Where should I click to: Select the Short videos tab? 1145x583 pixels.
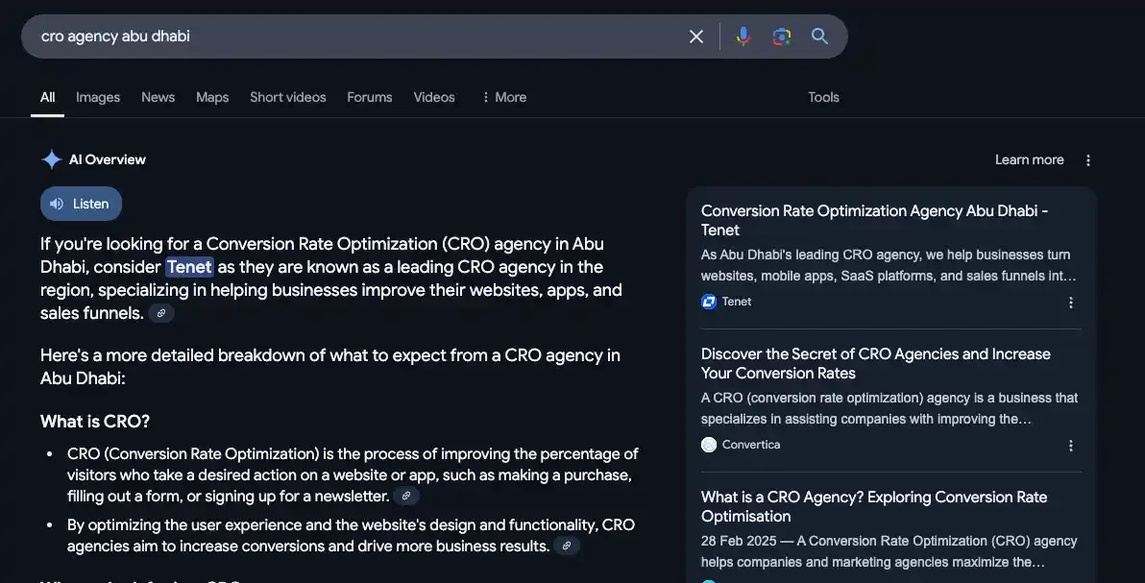tap(287, 97)
